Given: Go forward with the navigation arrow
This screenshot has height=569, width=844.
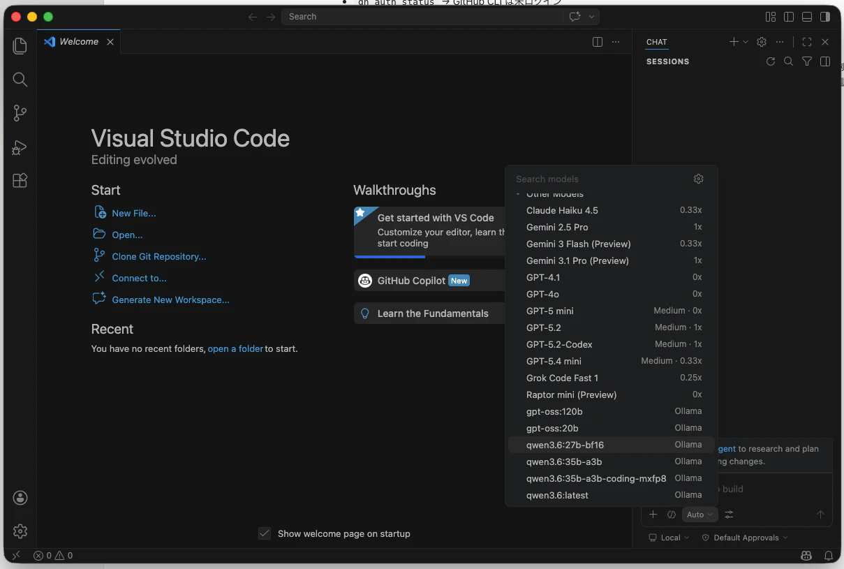Looking at the screenshot, I should pyautogui.click(x=271, y=17).
